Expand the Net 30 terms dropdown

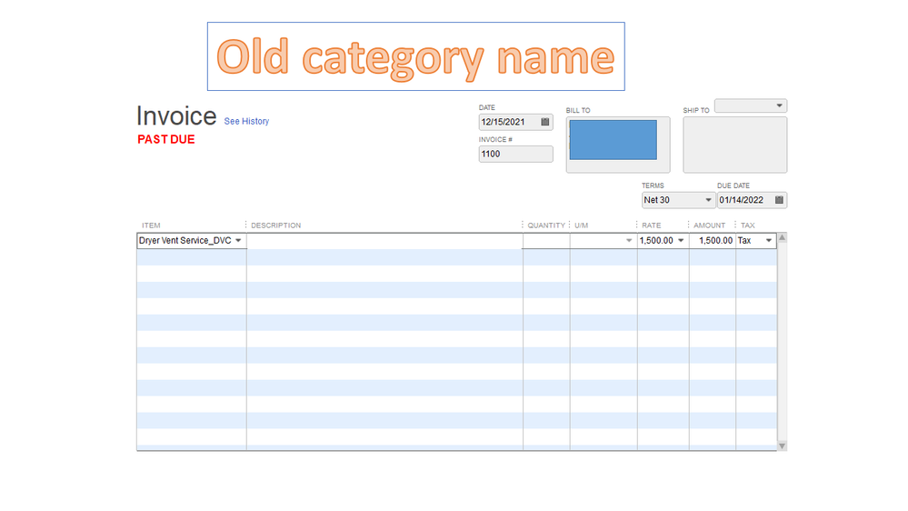point(708,200)
